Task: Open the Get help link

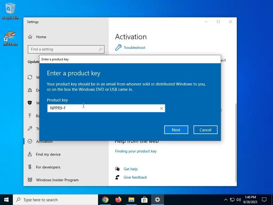Action: [130, 169]
